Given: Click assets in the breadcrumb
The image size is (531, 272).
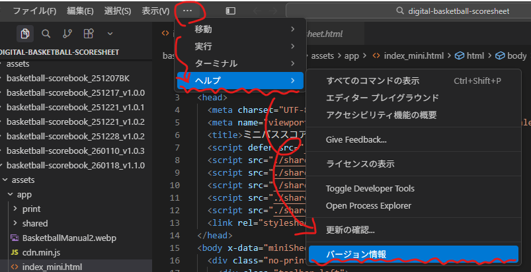Looking at the screenshot, I should [323, 55].
